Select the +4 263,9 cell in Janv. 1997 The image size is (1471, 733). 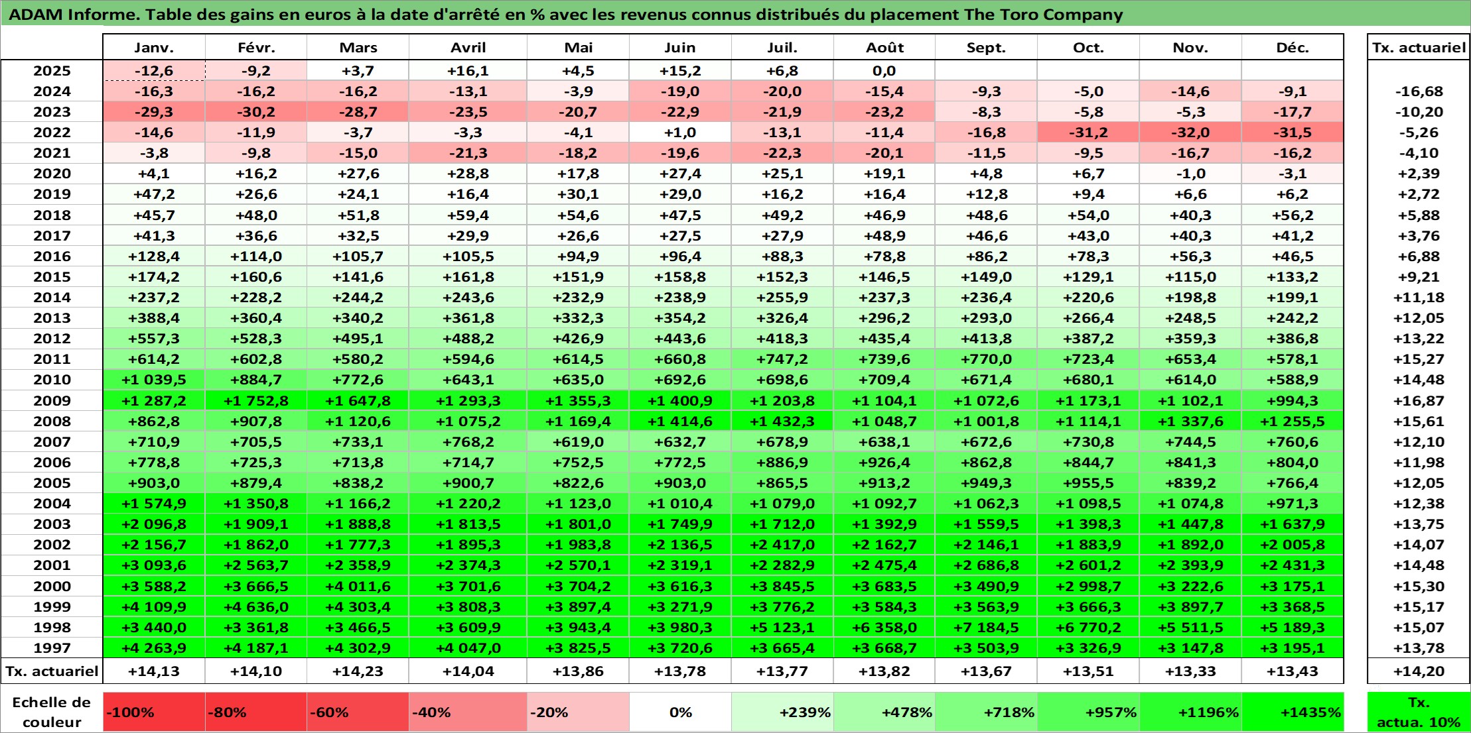tap(154, 648)
